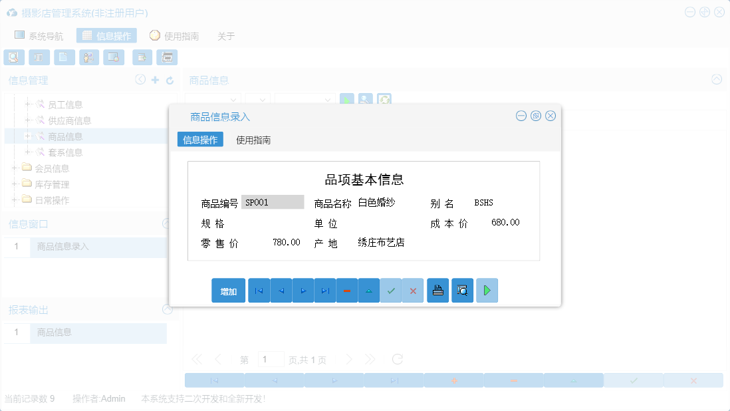Click the first-record navigation control

click(x=259, y=291)
